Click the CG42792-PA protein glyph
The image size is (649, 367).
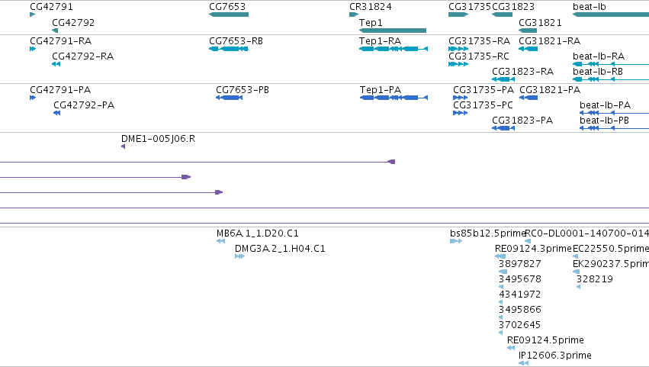point(57,113)
